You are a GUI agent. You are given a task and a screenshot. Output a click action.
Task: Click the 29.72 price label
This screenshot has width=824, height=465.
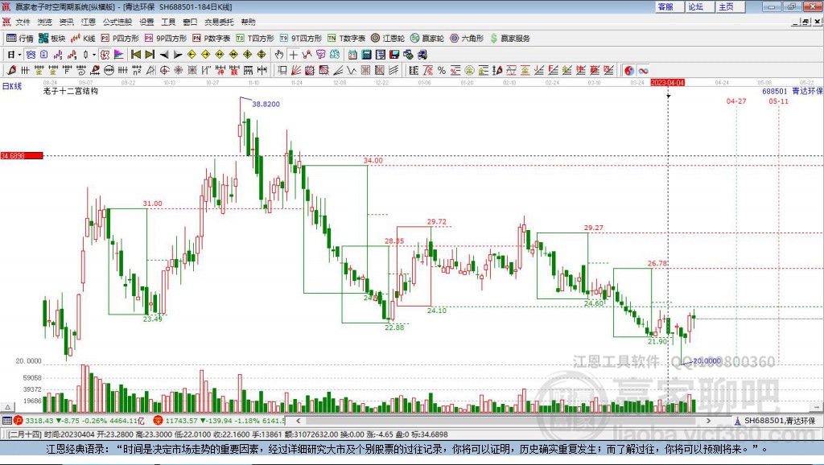[437, 222]
